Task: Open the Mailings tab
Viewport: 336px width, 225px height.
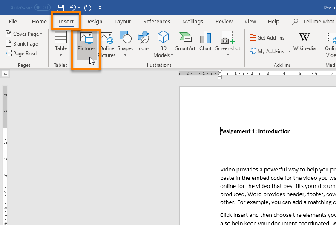Action: point(192,21)
